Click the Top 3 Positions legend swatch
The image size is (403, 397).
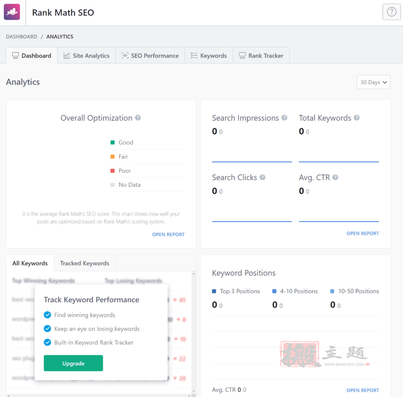(214, 291)
